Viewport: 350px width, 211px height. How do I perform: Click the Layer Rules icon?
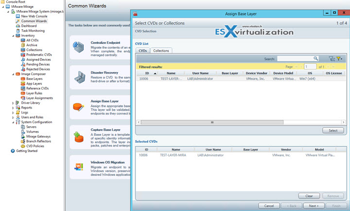[x=23, y=93]
